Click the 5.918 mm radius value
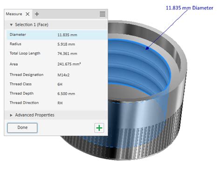The image size is (221, 169). (x=66, y=44)
